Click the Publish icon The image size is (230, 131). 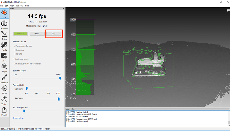click(x=4, y=111)
